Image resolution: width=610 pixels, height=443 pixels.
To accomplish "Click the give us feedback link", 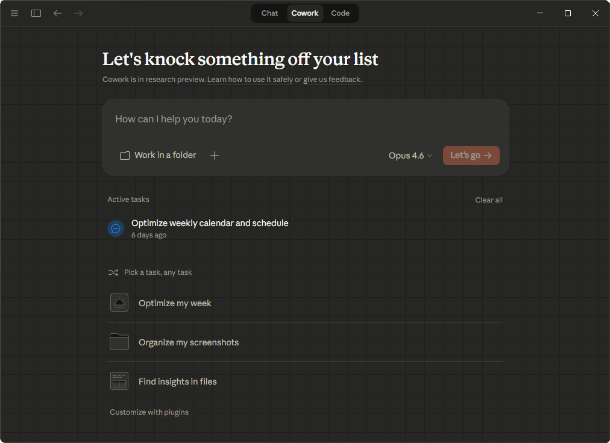I will pos(332,79).
